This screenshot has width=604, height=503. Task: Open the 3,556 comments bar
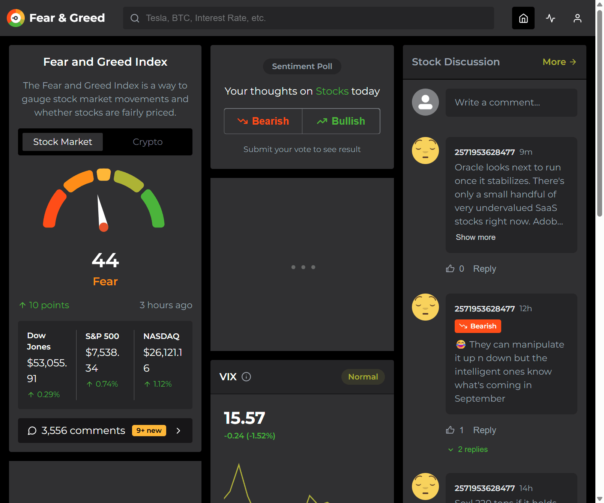[x=105, y=431]
